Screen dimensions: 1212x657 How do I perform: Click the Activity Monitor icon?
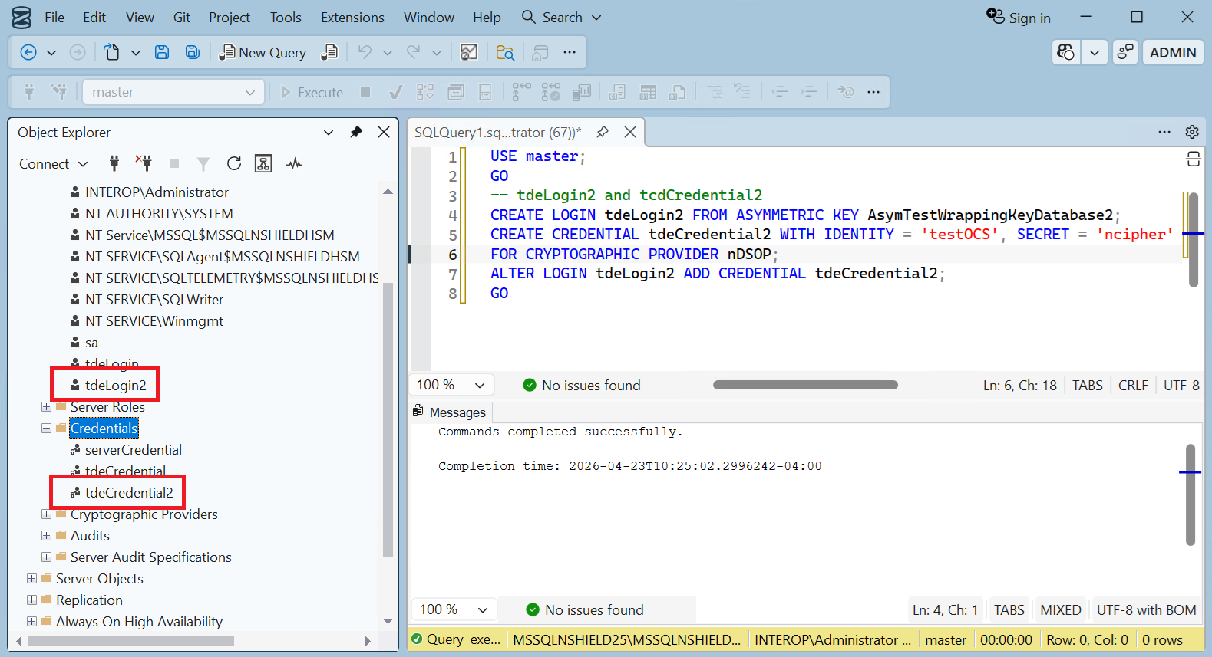[294, 163]
